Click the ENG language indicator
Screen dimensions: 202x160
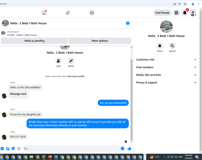pyautogui.click(x=181, y=157)
